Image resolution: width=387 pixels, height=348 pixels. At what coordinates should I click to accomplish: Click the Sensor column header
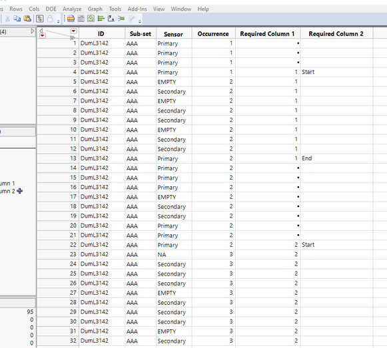pos(173,34)
